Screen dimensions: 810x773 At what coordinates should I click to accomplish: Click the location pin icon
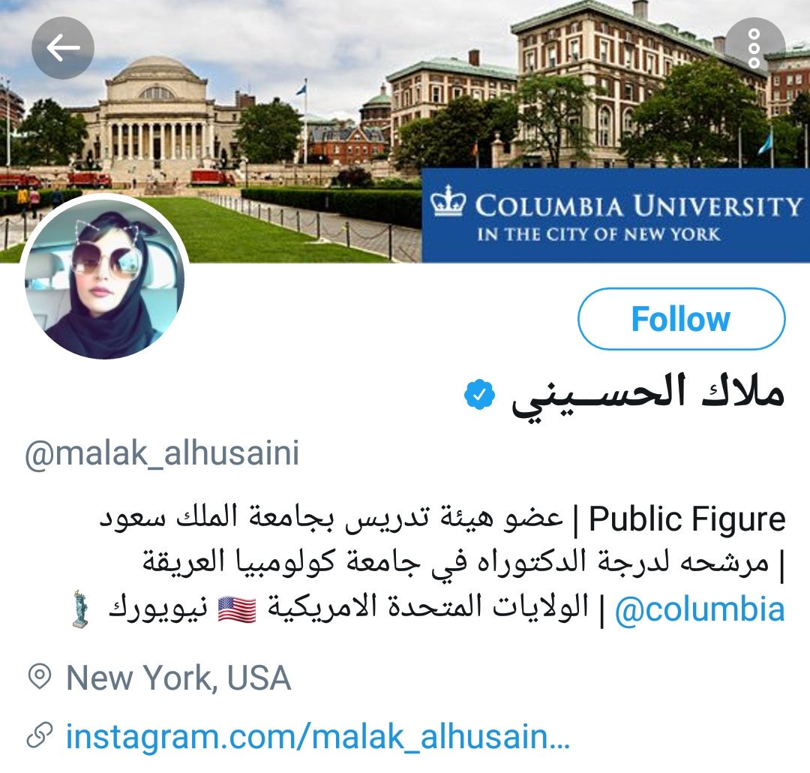[x=40, y=677]
